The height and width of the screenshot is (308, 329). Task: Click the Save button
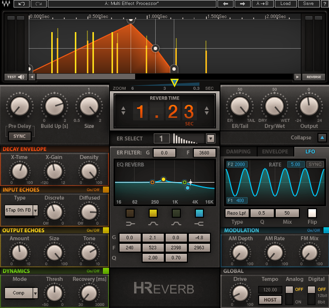[308, 4]
